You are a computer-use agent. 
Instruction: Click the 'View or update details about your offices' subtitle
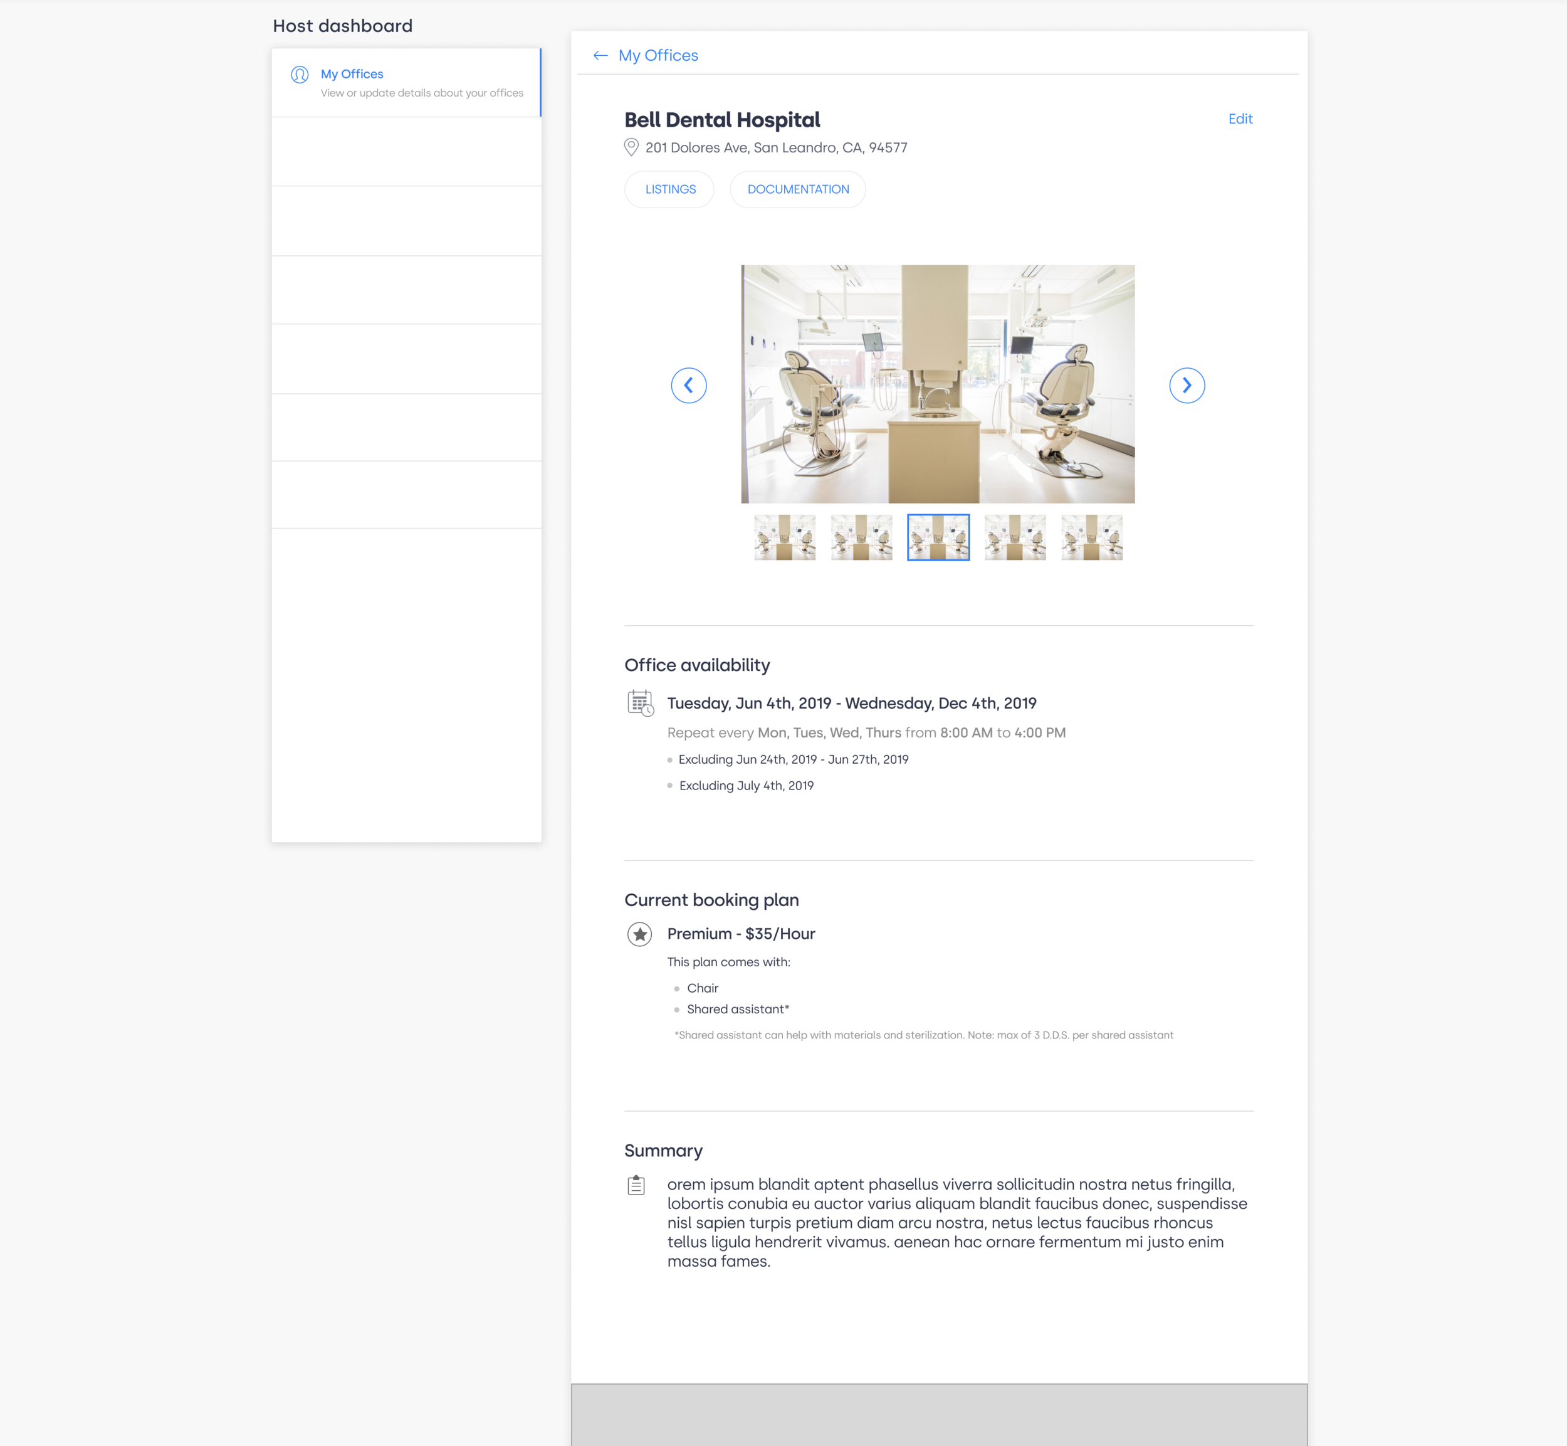point(421,93)
